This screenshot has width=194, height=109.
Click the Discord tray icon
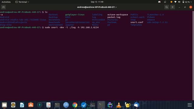click(x=159, y=2)
